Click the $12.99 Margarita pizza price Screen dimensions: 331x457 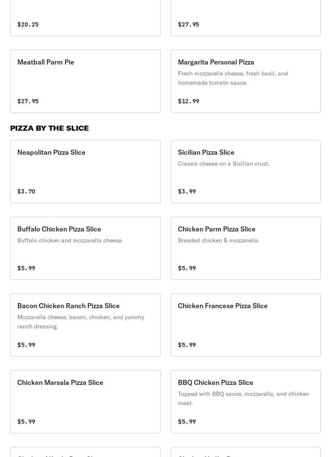click(x=188, y=101)
